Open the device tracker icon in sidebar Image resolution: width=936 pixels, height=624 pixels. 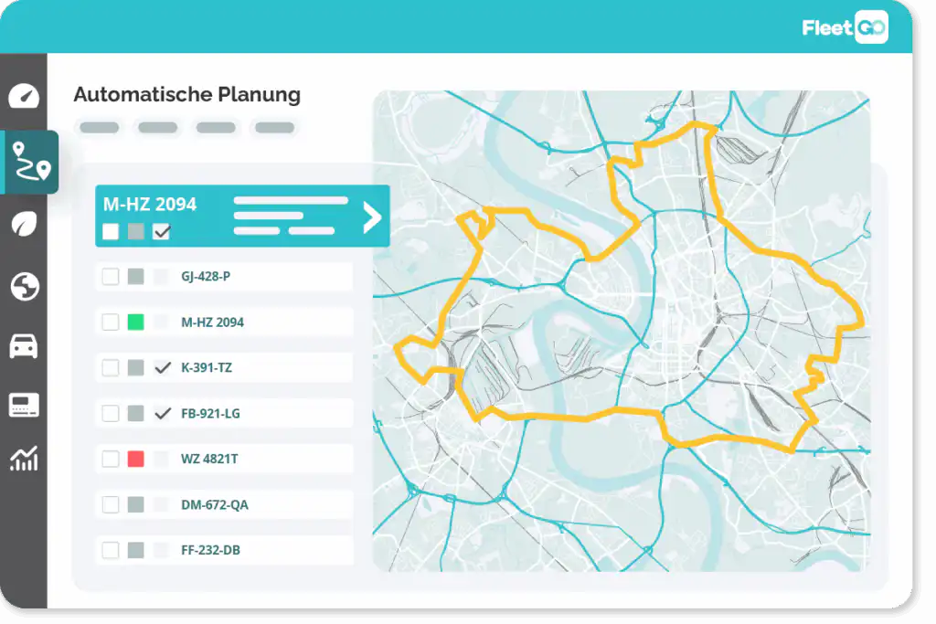click(x=24, y=405)
